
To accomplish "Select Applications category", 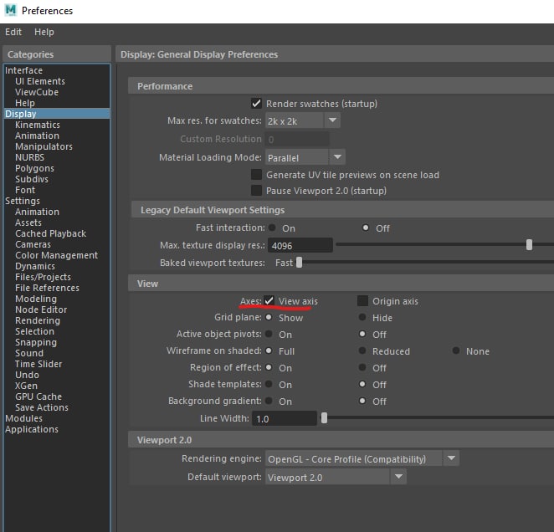I will point(32,429).
